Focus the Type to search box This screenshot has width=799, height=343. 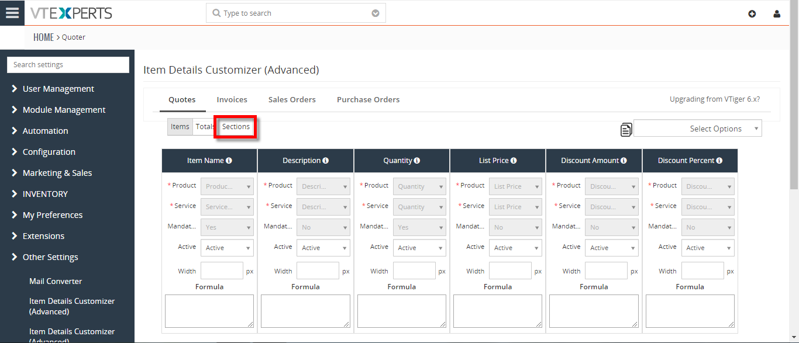point(295,13)
